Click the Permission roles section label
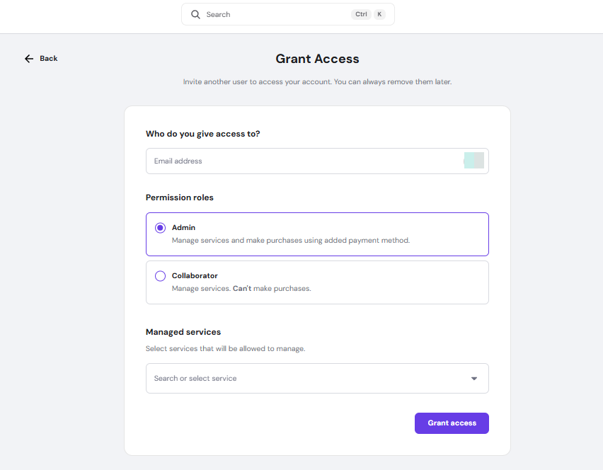Image resolution: width=603 pixels, height=470 pixels. [180, 197]
